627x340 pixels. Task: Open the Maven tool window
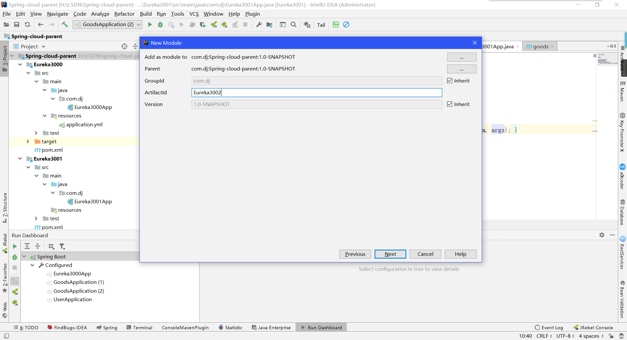coord(622,91)
